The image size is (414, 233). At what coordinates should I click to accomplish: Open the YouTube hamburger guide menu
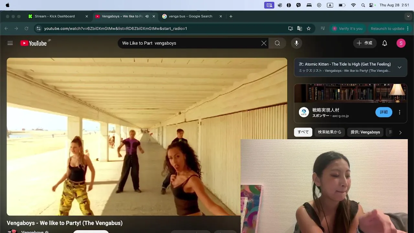[10, 43]
